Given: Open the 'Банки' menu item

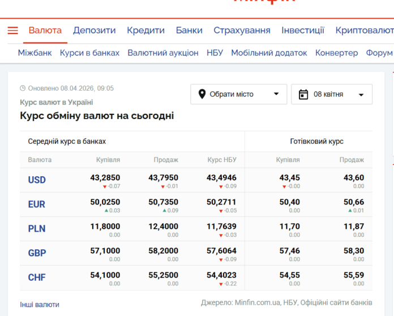Looking at the screenshot, I should click(x=189, y=31).
